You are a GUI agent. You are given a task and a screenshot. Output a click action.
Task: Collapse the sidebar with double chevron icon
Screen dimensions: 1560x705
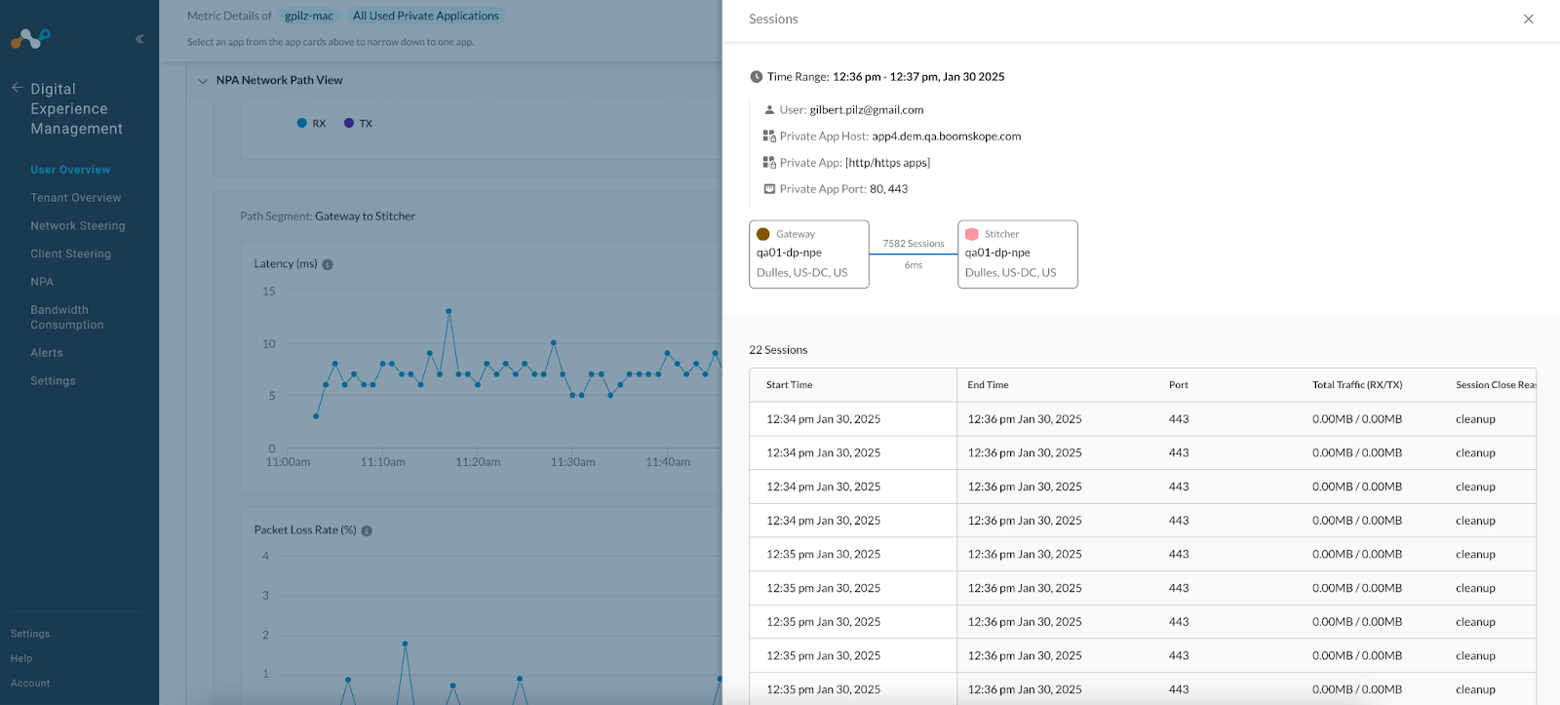pyautogui.click(x=139, y=39)
